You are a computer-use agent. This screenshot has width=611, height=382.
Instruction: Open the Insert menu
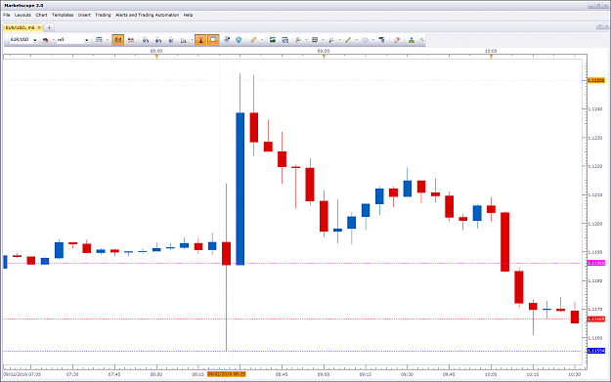click(x=84, y=15)
